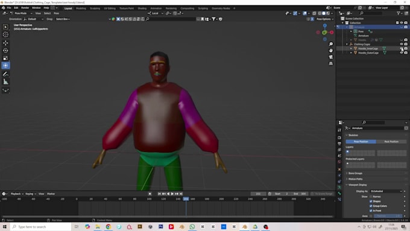Click the Pose Position button

click(361, 142)
